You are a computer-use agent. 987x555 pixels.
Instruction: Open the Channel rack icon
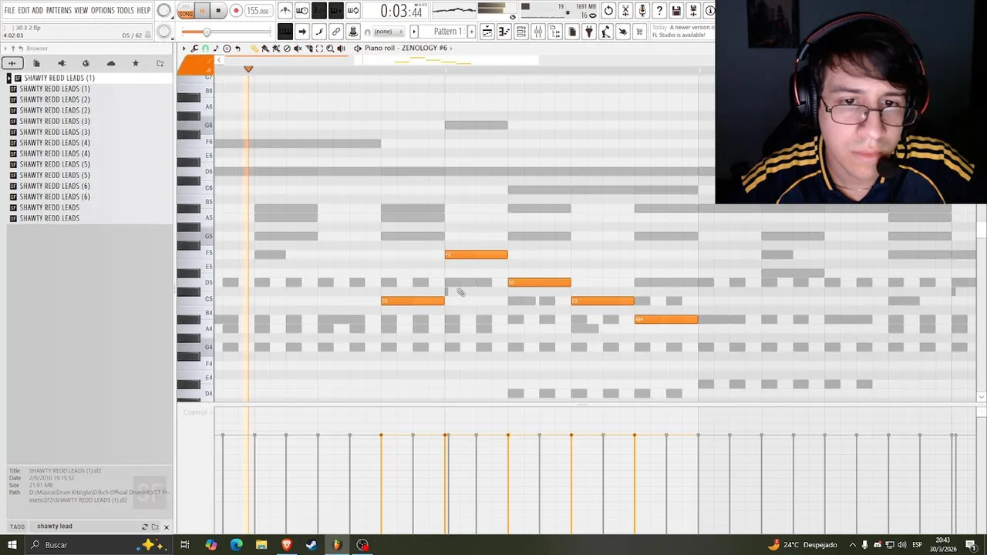(521, 32)
